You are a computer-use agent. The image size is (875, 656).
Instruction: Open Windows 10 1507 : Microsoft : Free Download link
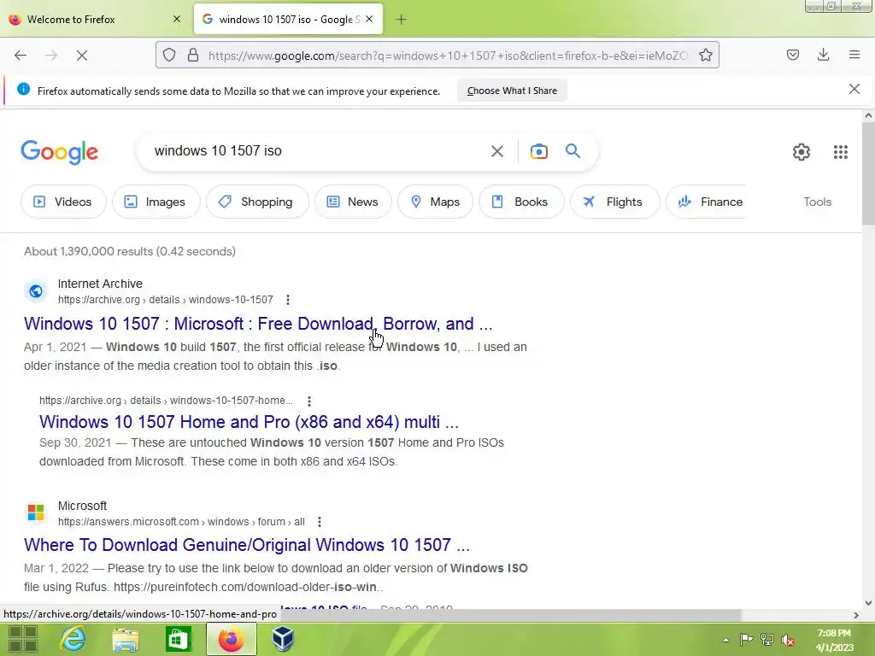coord(258,324)
